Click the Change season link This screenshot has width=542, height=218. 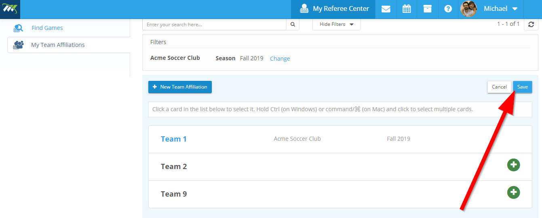280,59
